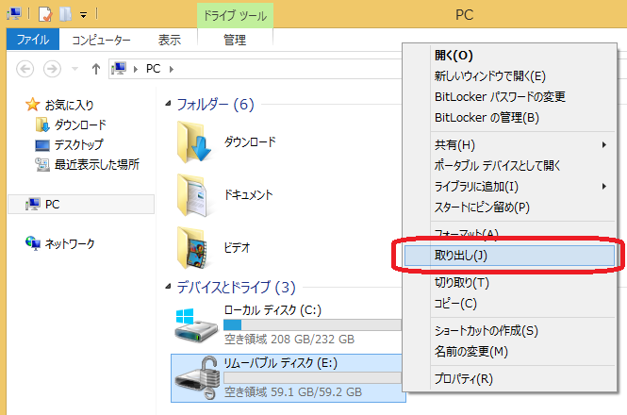Select the ドキュメント folder icon

point(192,195)
